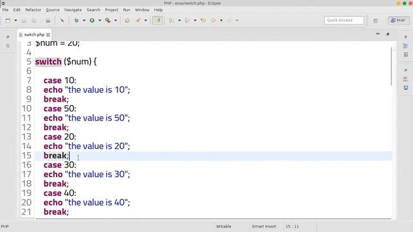Click the Forward navigation arrow
This screenshot has height=232, width=413.
click(229, 20)
